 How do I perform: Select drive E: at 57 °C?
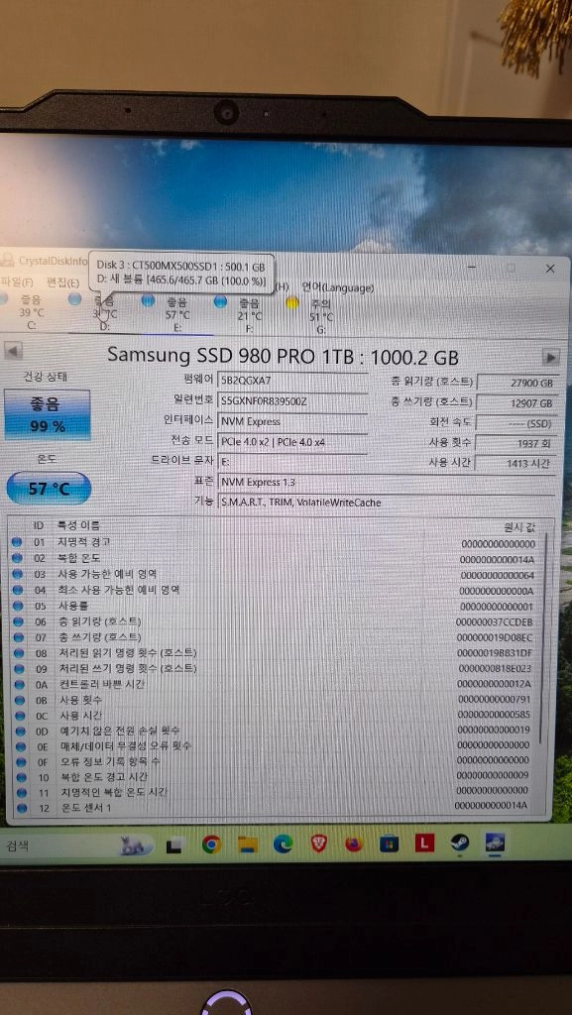click(177, 314)
